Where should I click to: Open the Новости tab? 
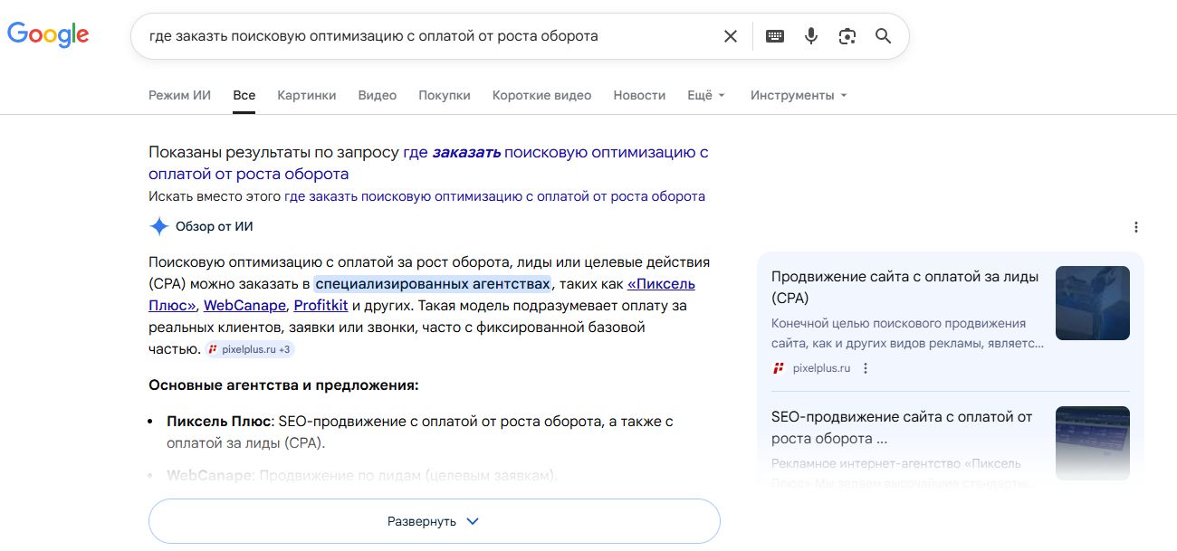point(639,95)
